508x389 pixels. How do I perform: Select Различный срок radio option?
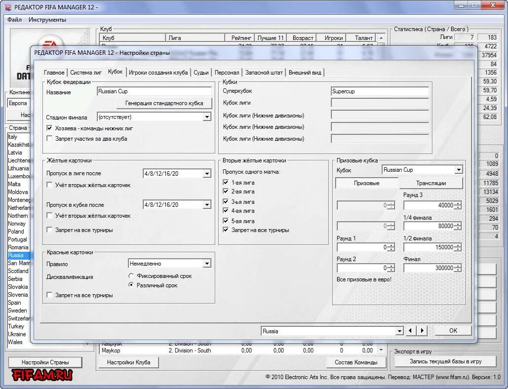(x=131, y=285)
